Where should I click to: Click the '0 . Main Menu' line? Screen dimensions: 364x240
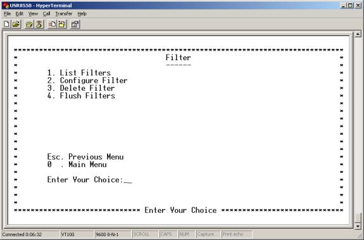click(77, 165)
